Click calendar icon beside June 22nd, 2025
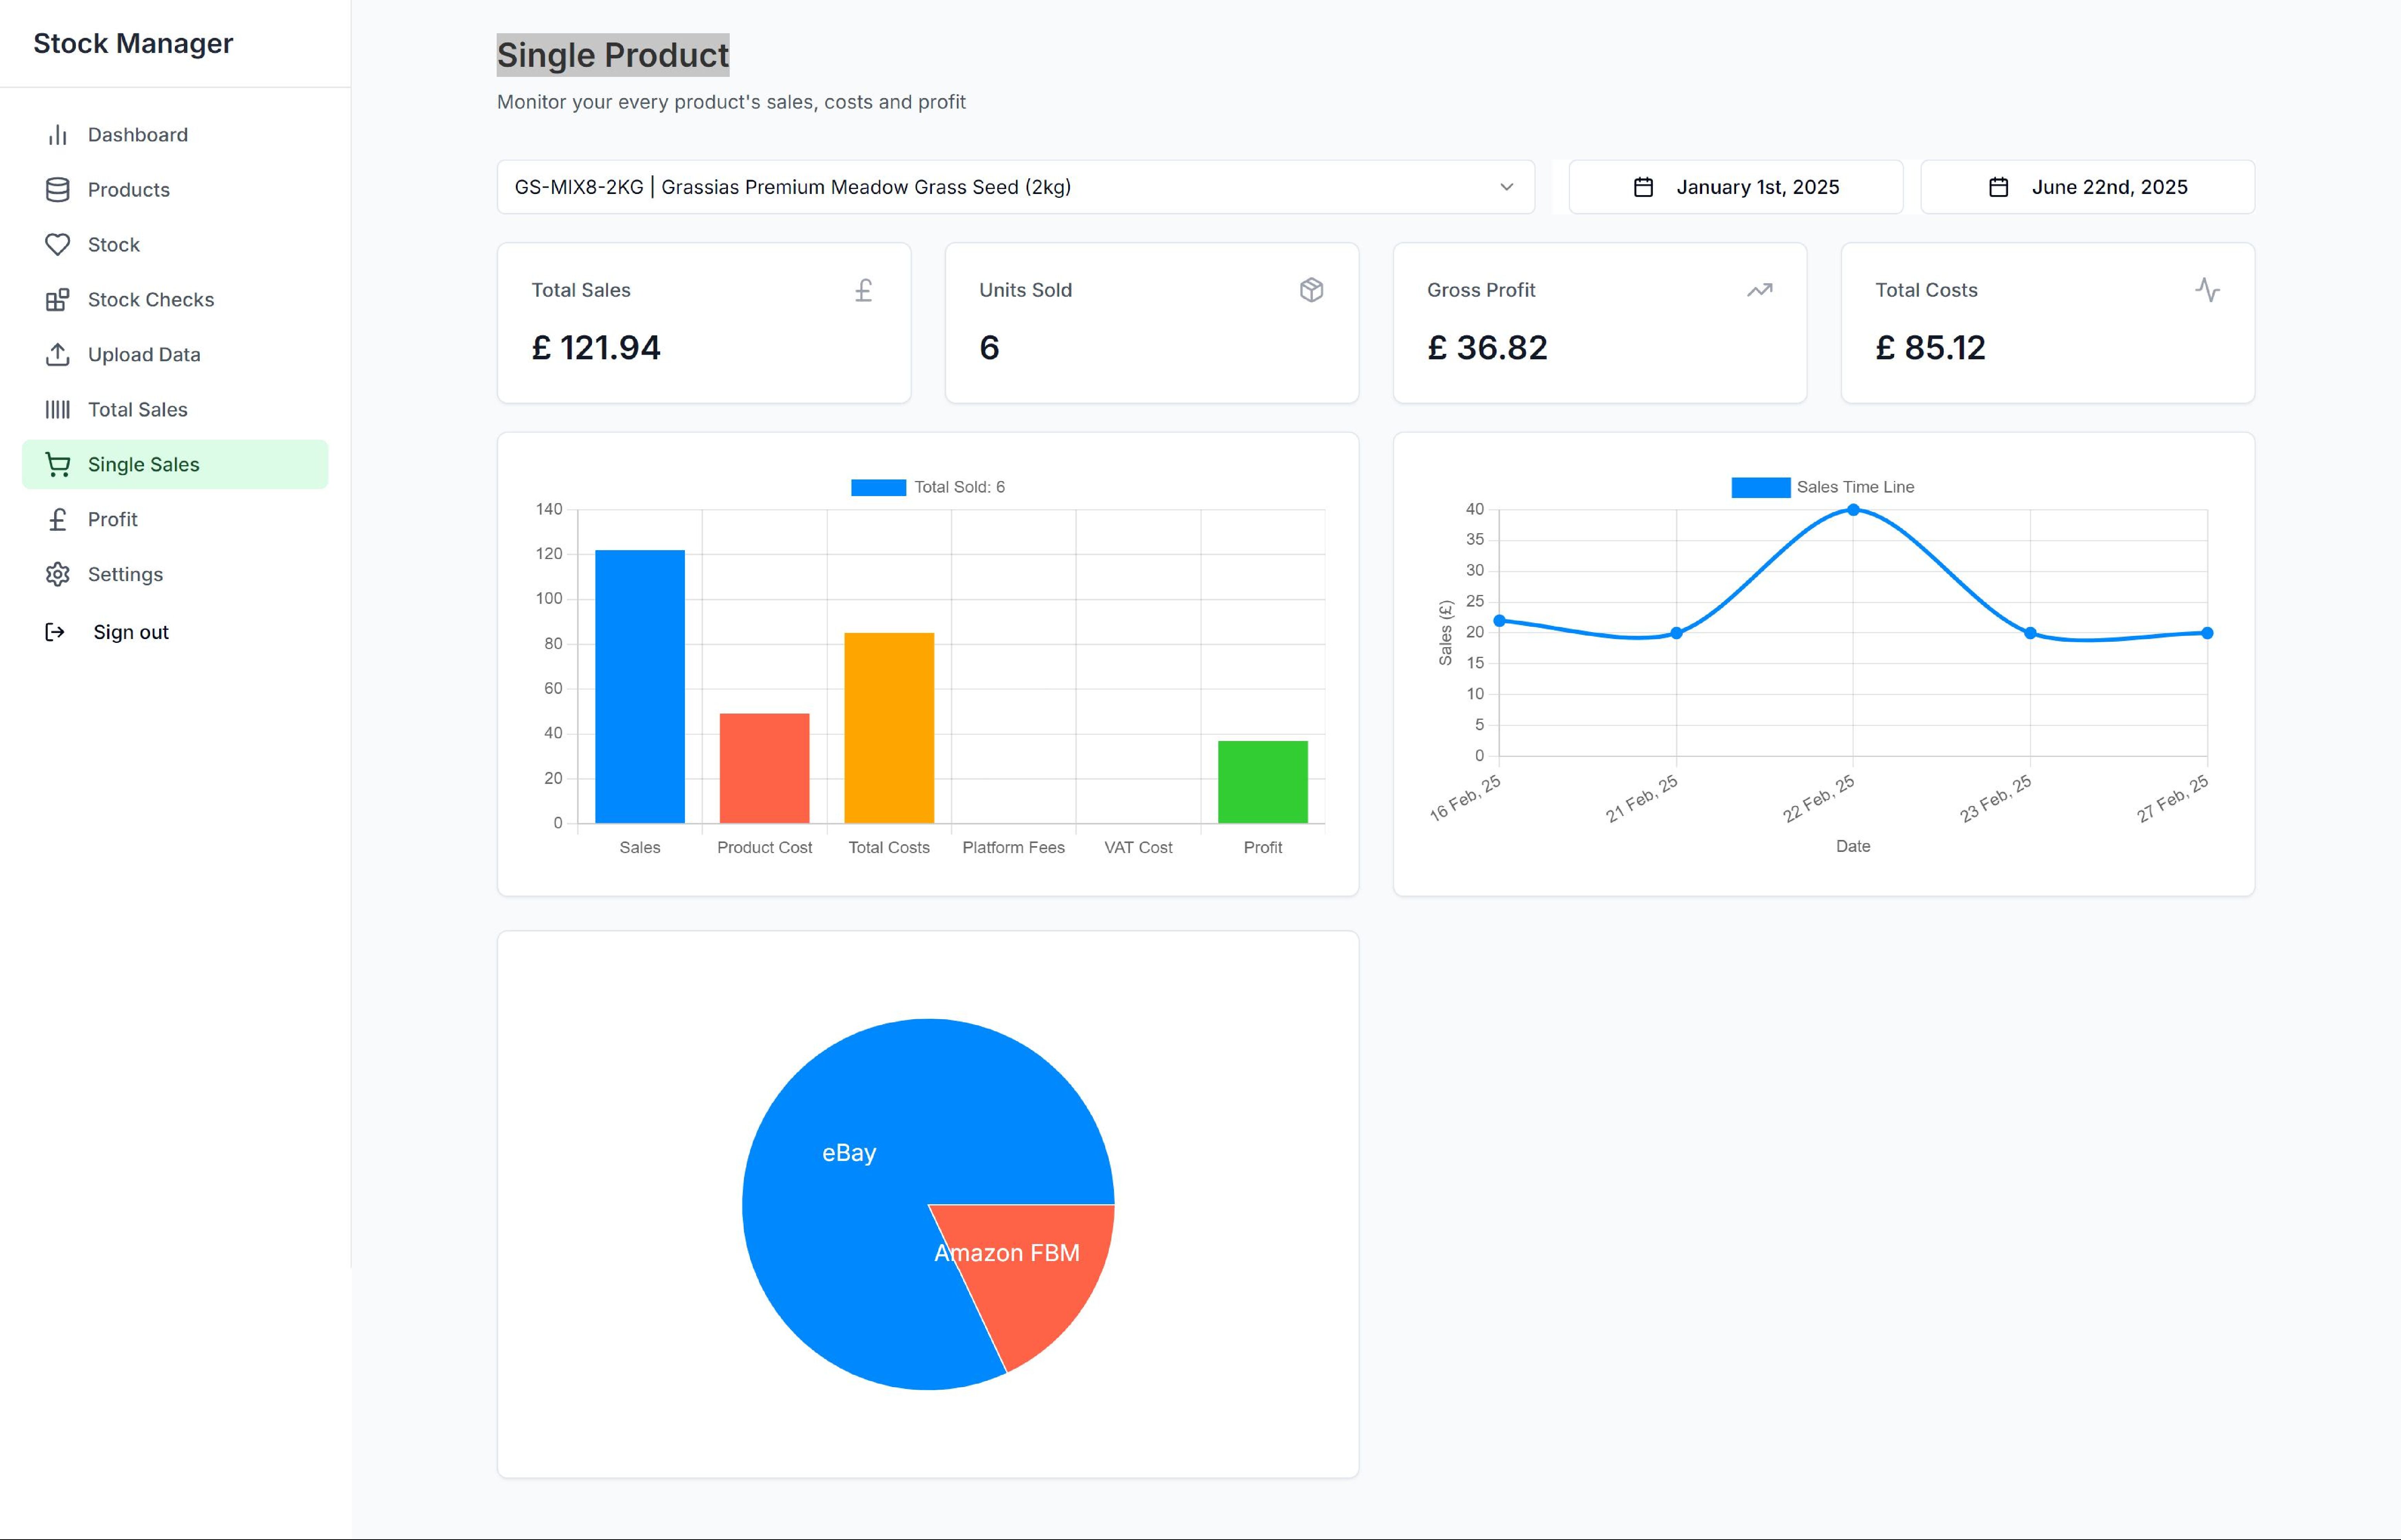 click(x=1998, y=187)
